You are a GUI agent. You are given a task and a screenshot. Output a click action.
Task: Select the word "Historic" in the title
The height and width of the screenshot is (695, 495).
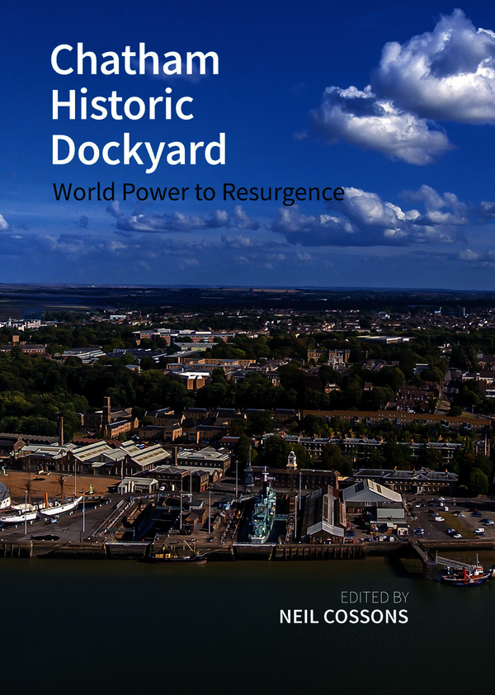[121, 105]
